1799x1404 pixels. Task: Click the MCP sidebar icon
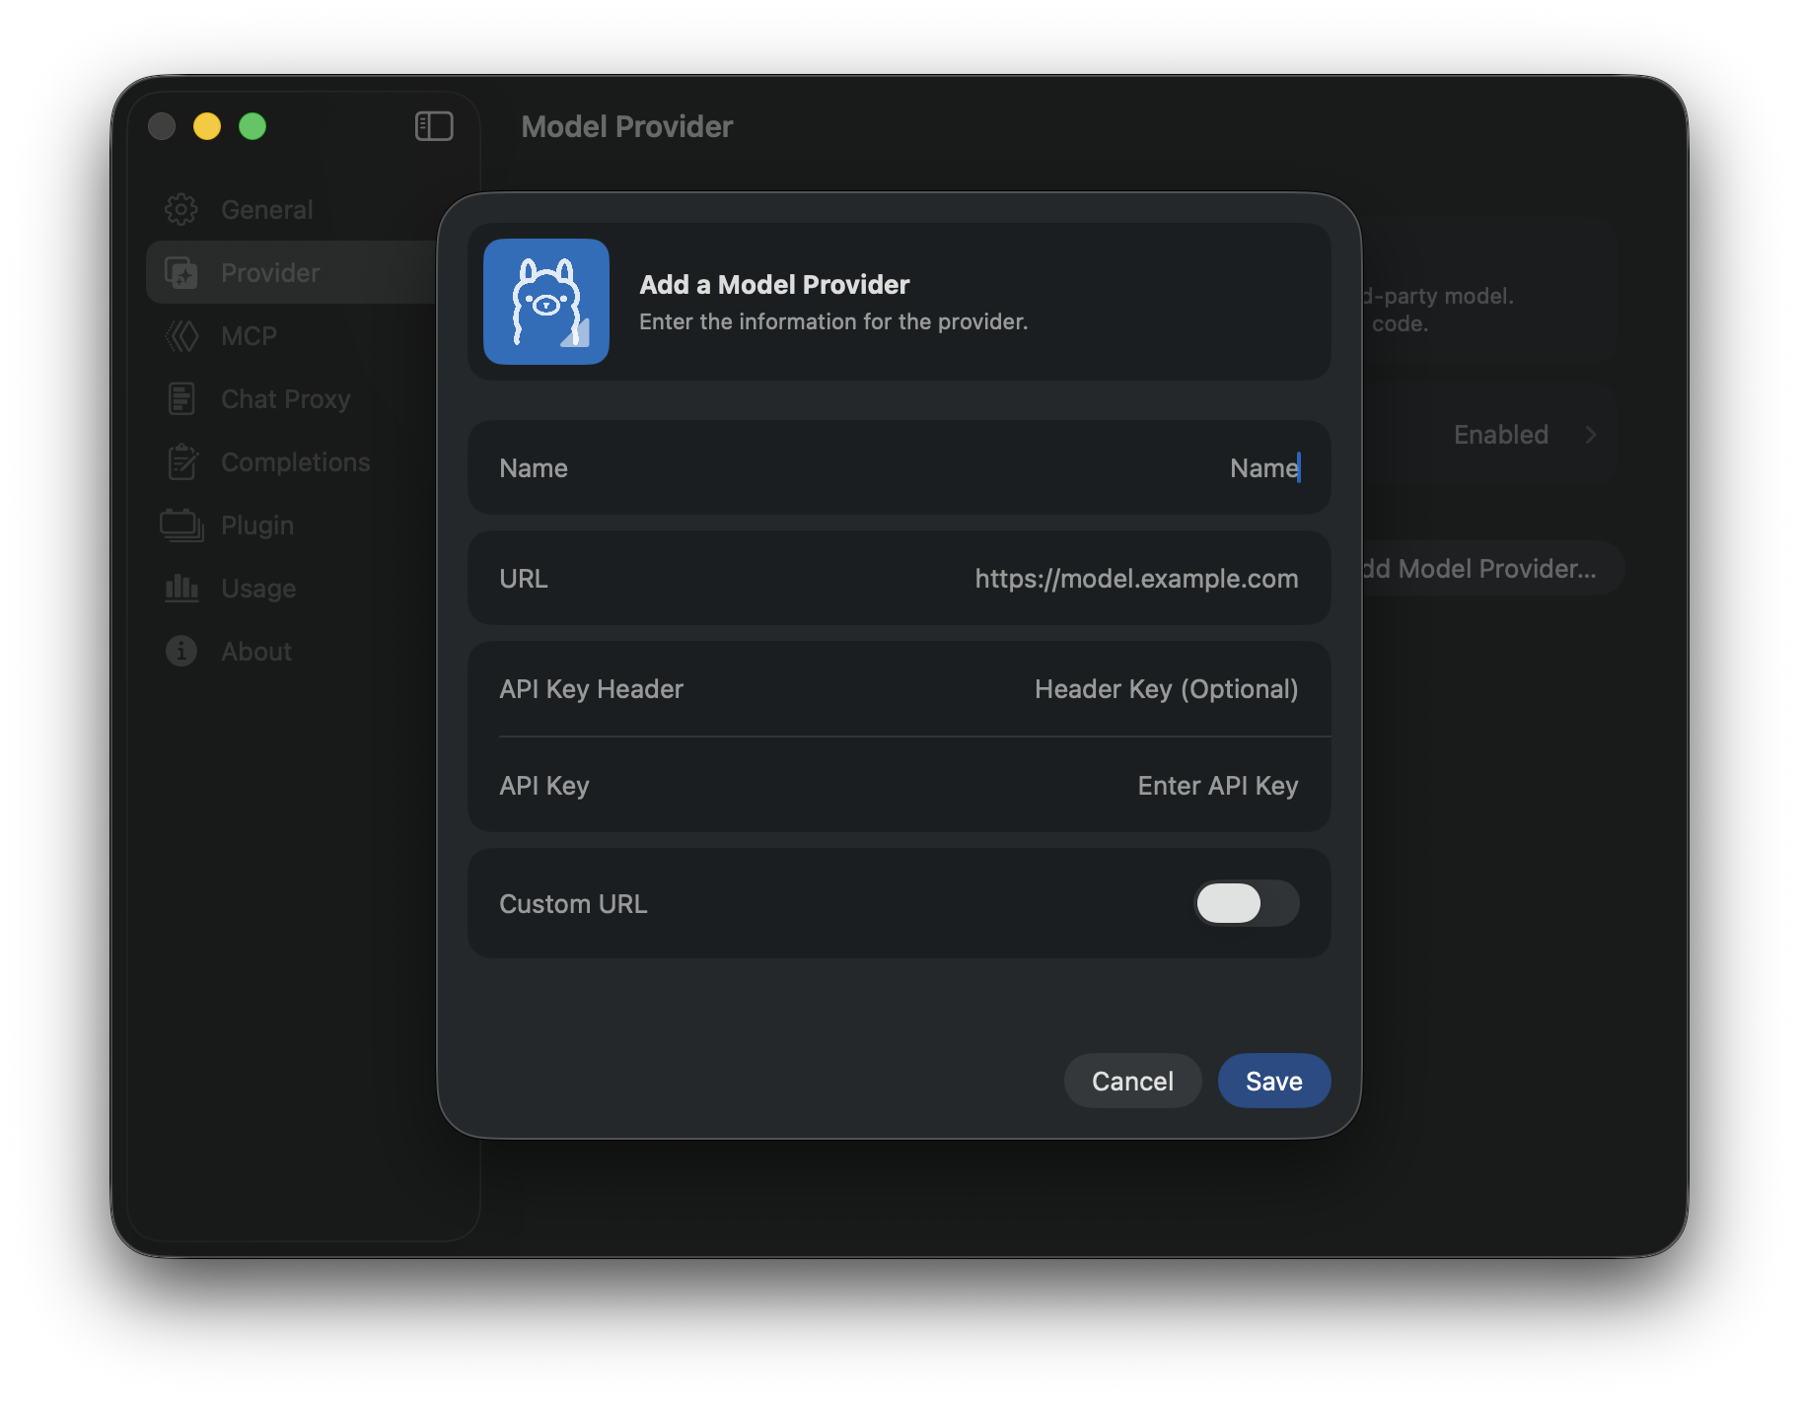(181, 335)
